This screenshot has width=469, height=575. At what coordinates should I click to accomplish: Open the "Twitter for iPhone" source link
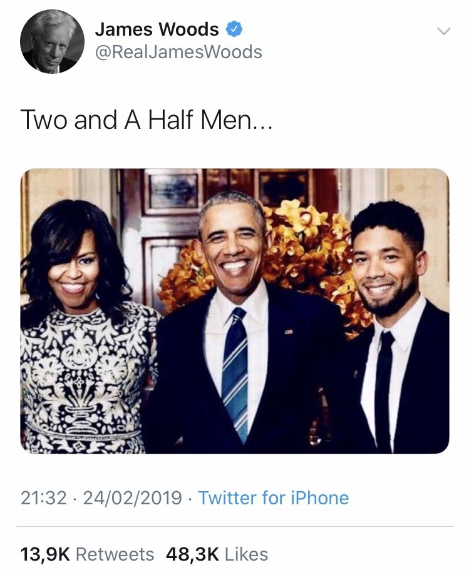[274, 498]
